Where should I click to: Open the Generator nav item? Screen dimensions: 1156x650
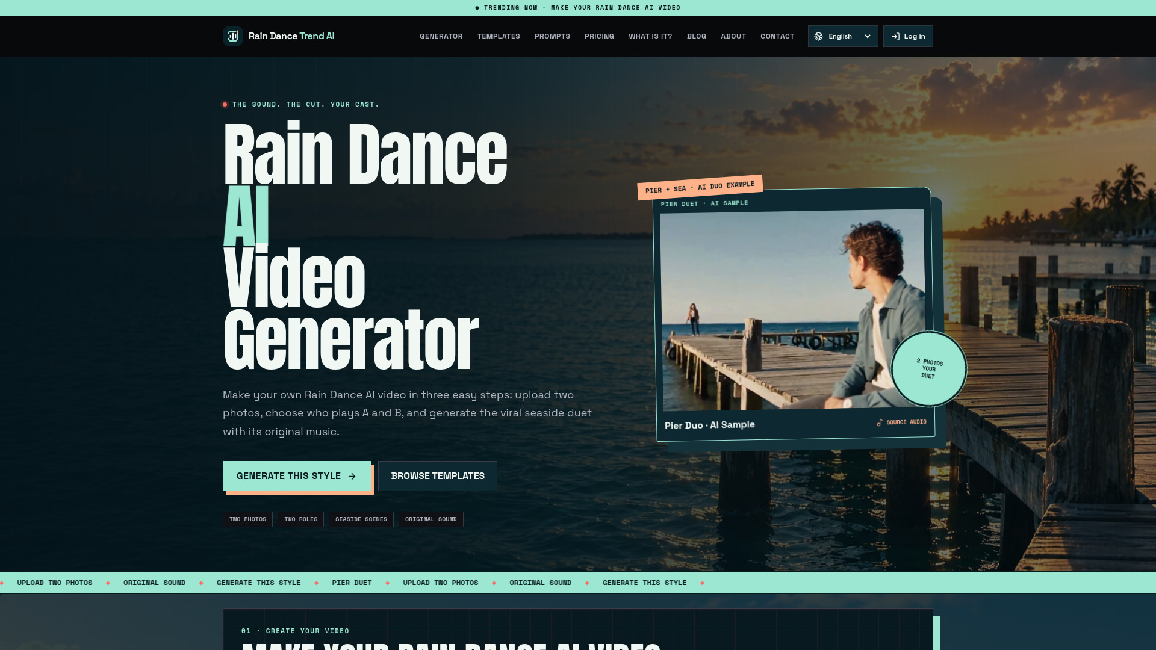[x=441, y=36]
